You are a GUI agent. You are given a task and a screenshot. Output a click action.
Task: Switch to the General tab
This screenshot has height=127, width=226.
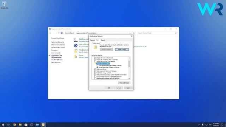click(92, 40)
